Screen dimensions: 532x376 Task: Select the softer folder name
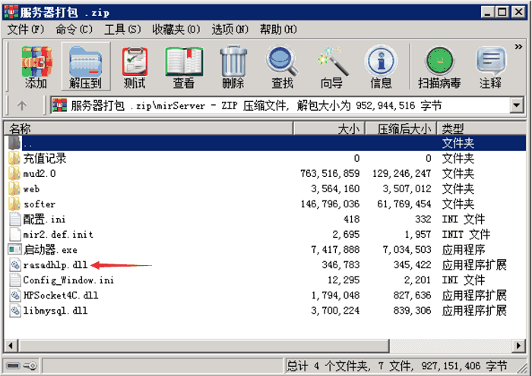tap(39, 204)
